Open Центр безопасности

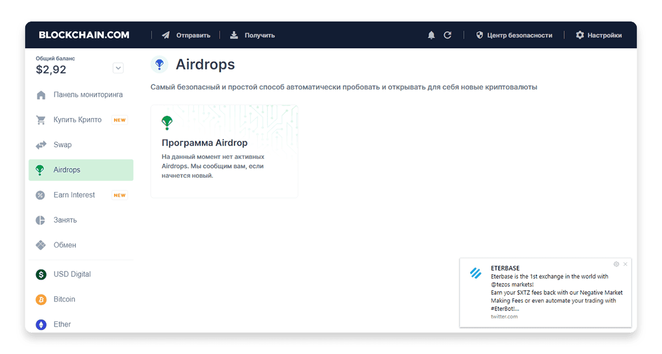point(520,35)
